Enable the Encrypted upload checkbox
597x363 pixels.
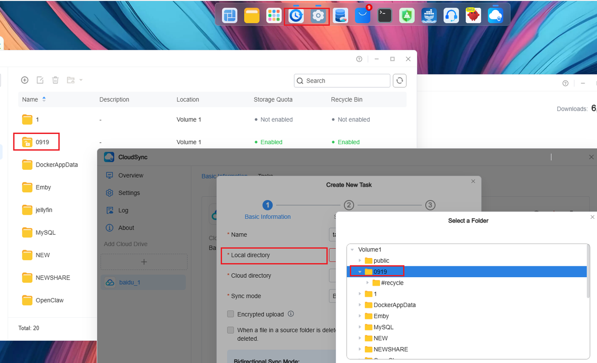(230, 314)
